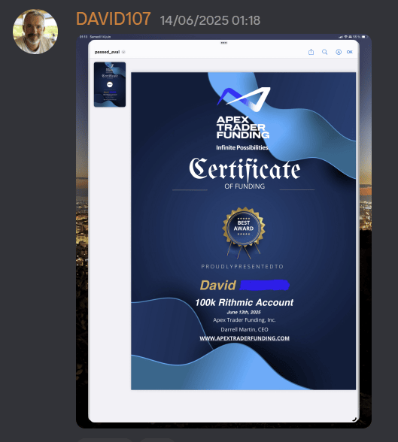Click the resize corner handle at the sheet's bottom right
This screenshot has height=442, width=398.
(x=354, y=419)
